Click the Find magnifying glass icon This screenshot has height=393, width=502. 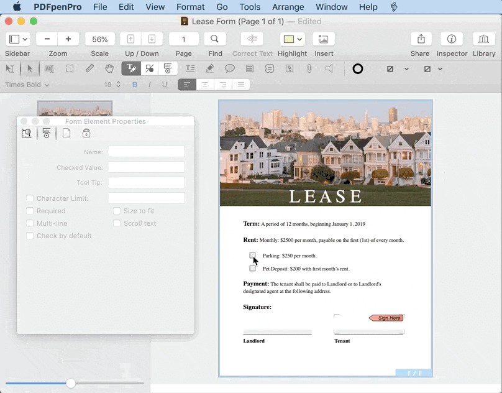click(215, 38)
